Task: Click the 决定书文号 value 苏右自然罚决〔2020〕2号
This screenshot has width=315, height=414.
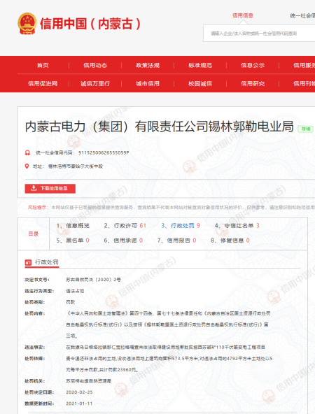Action: [x=93, y=280]
